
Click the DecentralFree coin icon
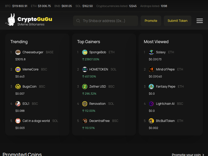click(85, 121)
